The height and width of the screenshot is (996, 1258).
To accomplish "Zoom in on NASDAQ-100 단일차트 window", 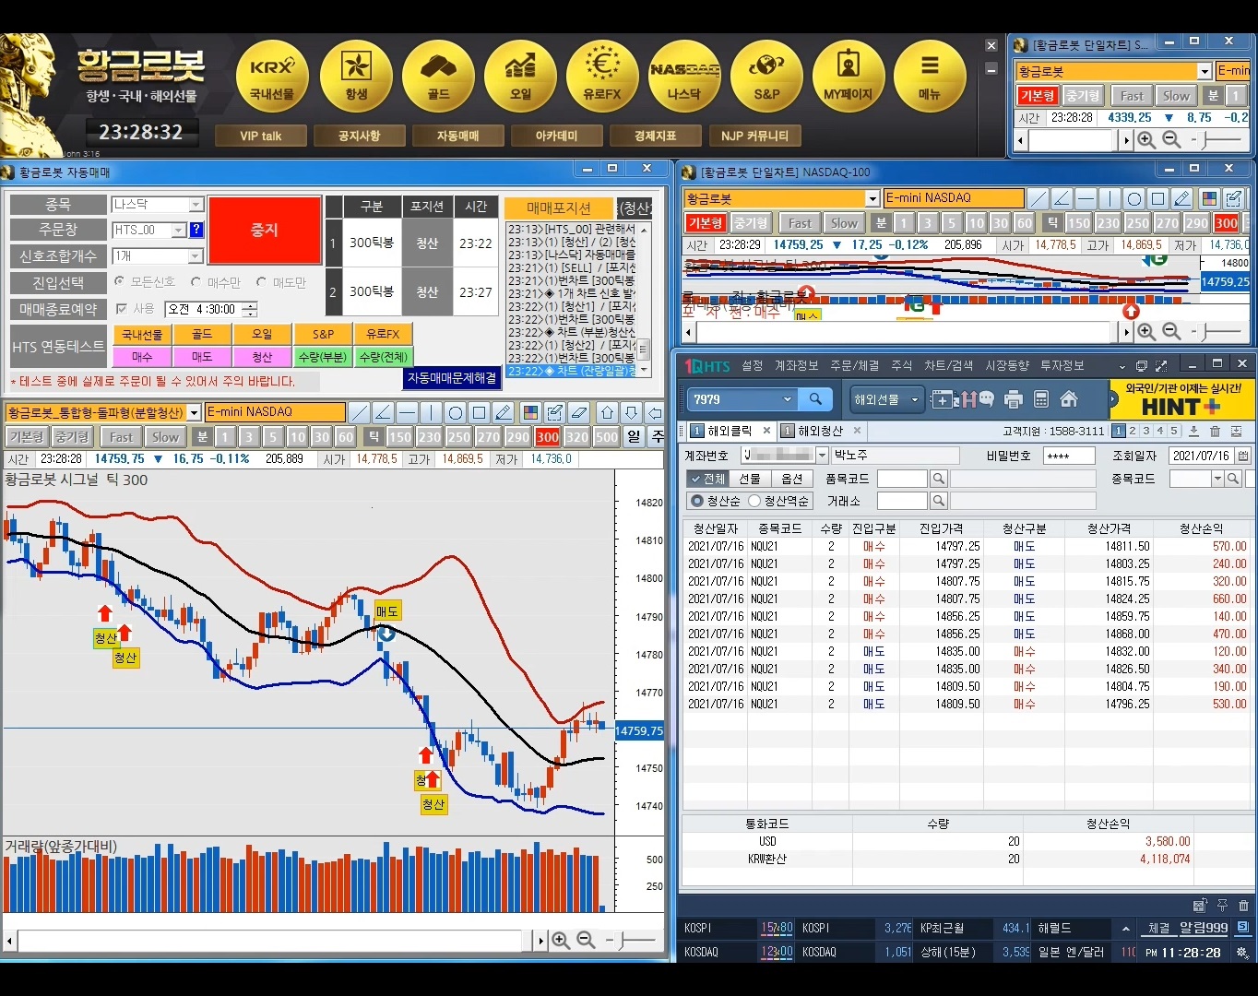I will (x=1145, y=331).
